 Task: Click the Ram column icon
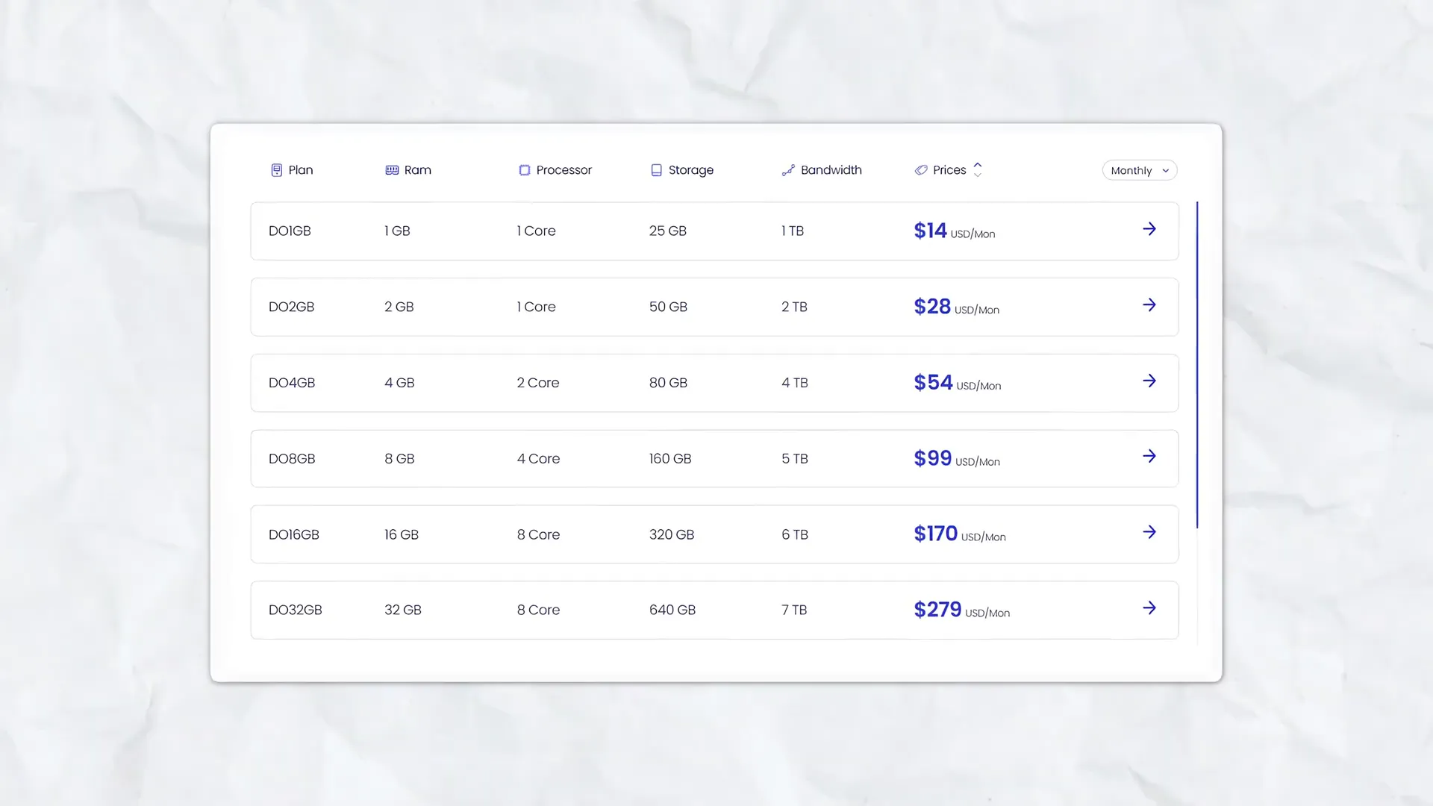coord(391,169)
